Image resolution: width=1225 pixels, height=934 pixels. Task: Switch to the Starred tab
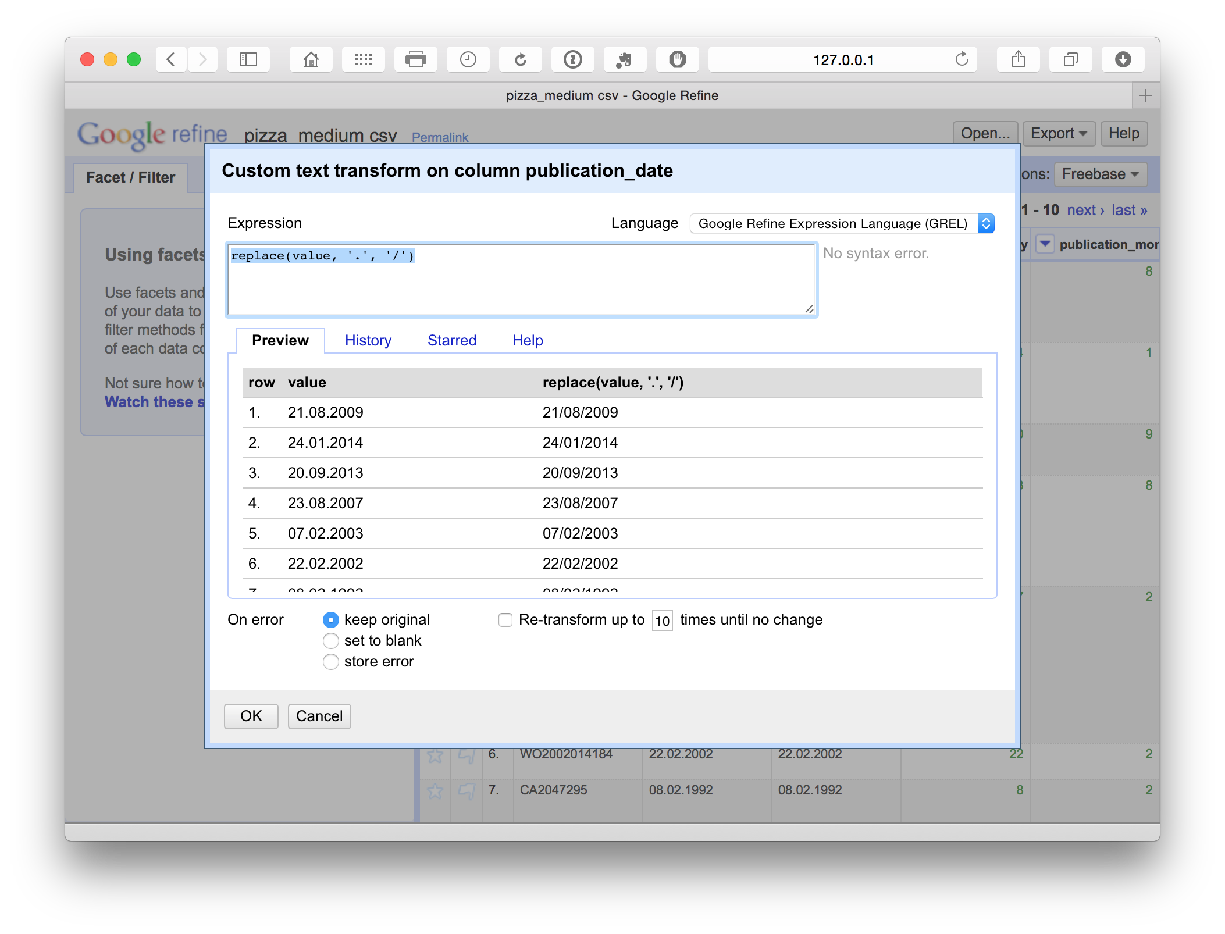point(451,341)
